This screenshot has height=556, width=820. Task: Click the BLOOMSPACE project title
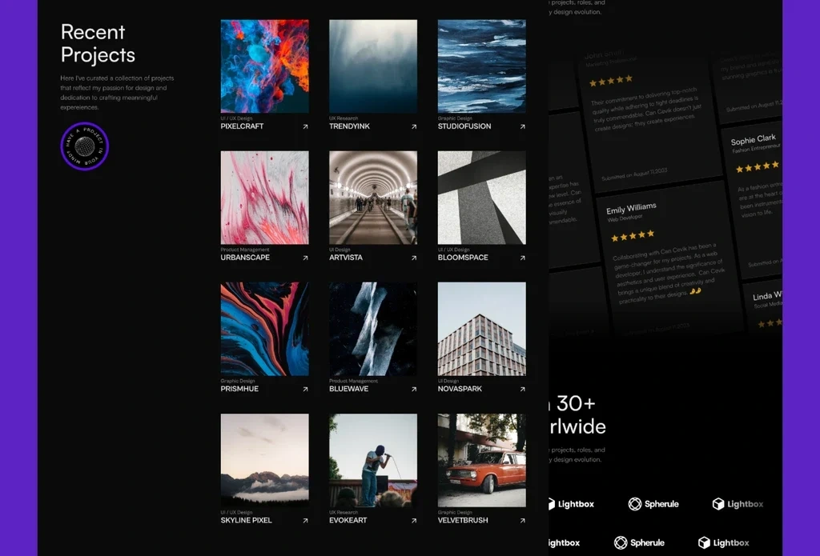pyautogui.click(x=463, y=258)
